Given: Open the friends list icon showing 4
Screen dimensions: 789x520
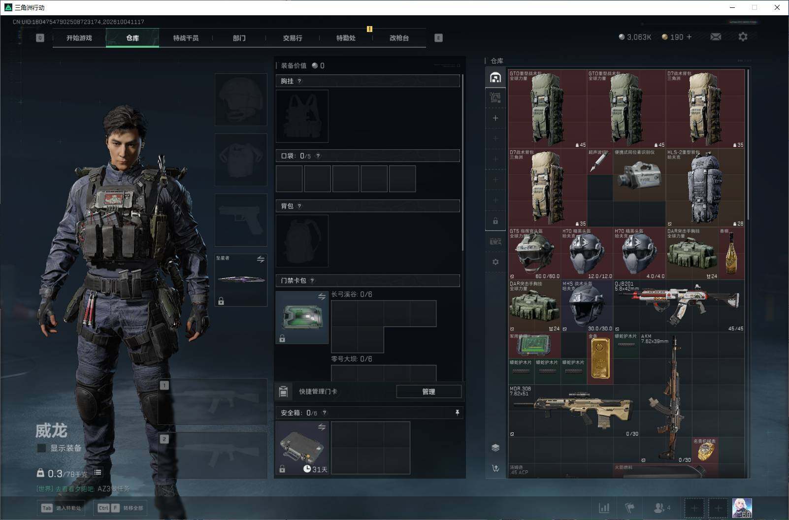Looking at the screenshot, I should coord(661,508).
